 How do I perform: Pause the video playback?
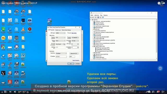pyautogui.click(x=5, y=92)
